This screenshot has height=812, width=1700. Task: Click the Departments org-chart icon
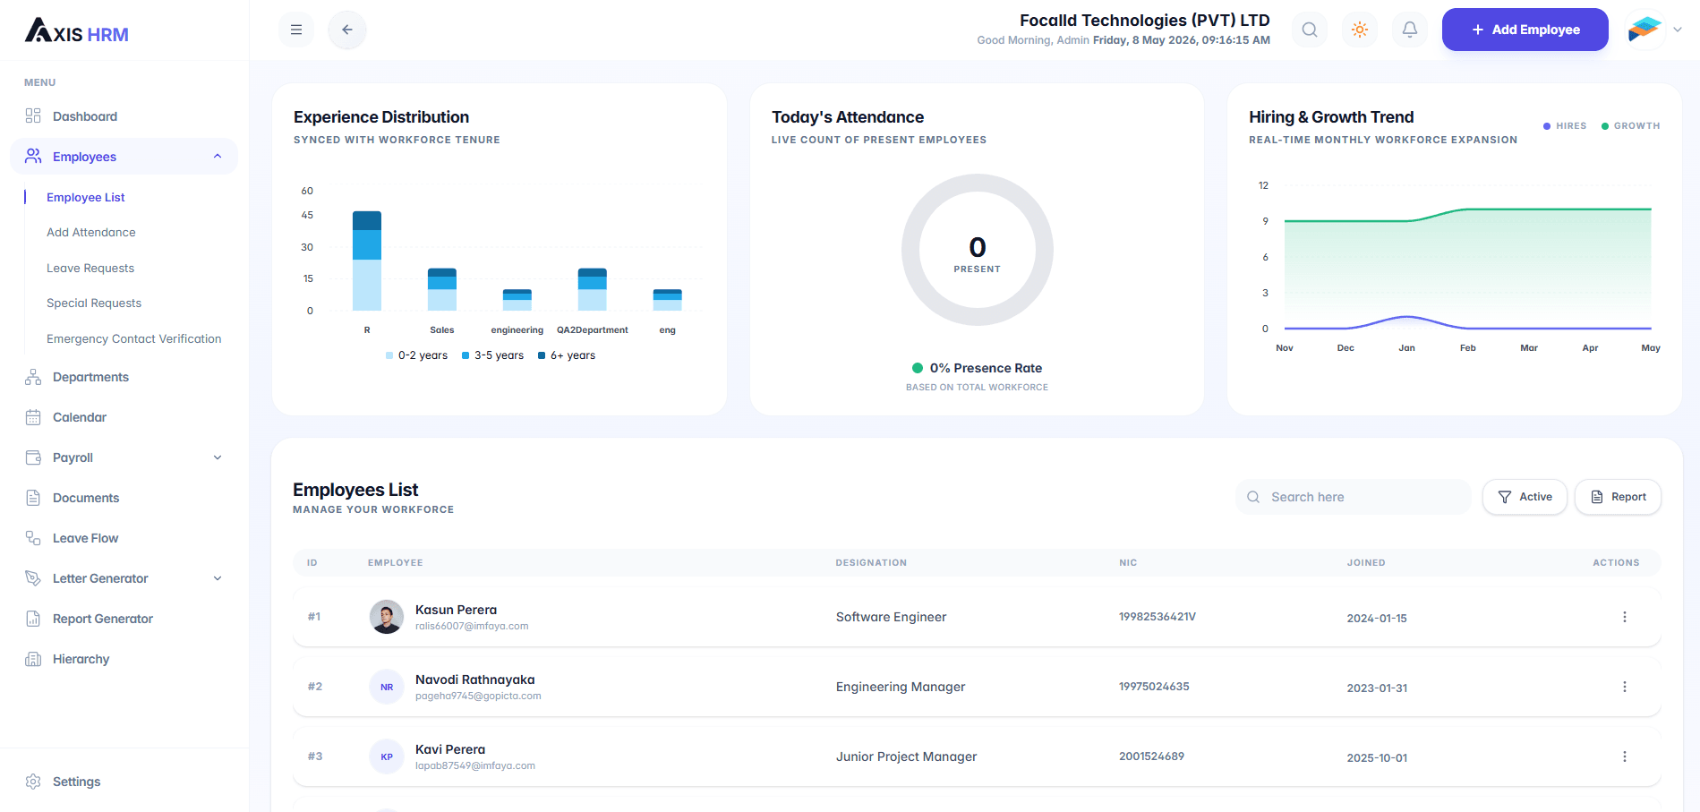coord(33,377)
